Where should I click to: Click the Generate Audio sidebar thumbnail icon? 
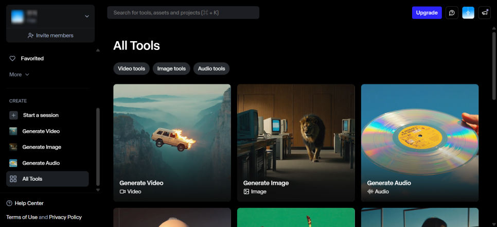[x=13, y=163]
